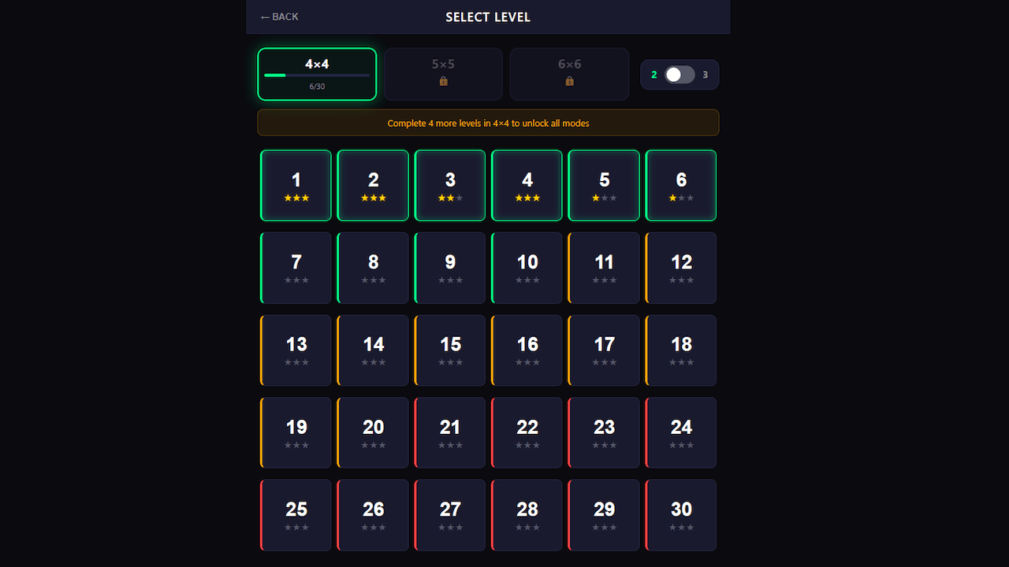Select level 12 tile
Screen dimensions: 1009x567
coord(681,268)
